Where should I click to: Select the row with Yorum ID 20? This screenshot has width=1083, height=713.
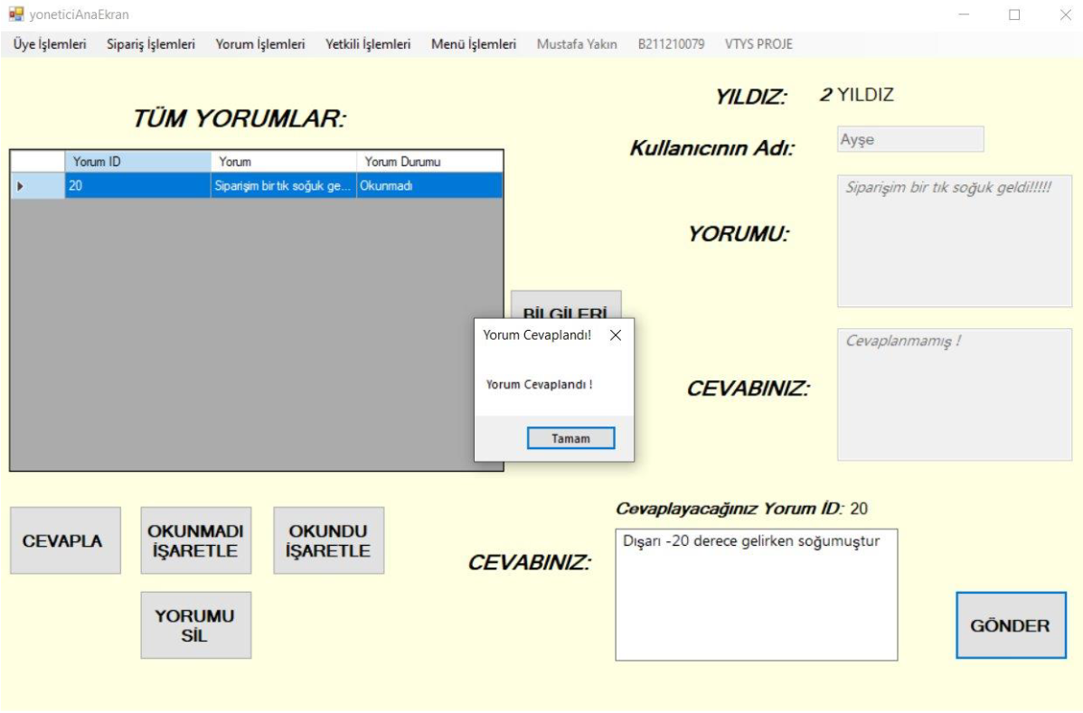137,185
